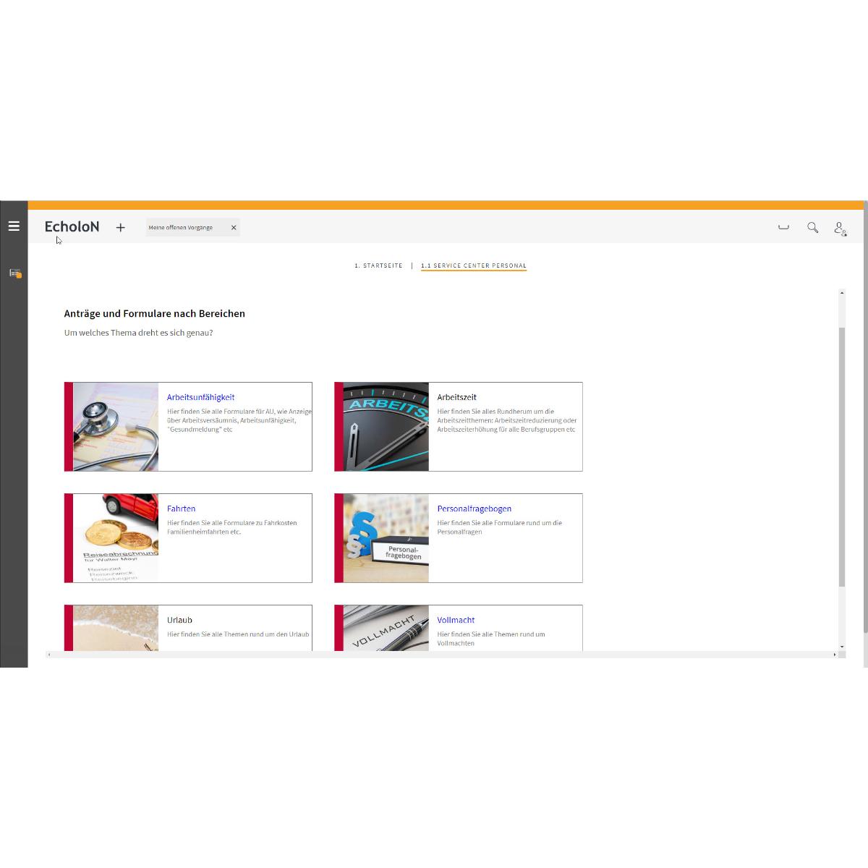The image size is (868, 868).
Task: Click the sidebar tasks list icon
Action: pos(15,273)
